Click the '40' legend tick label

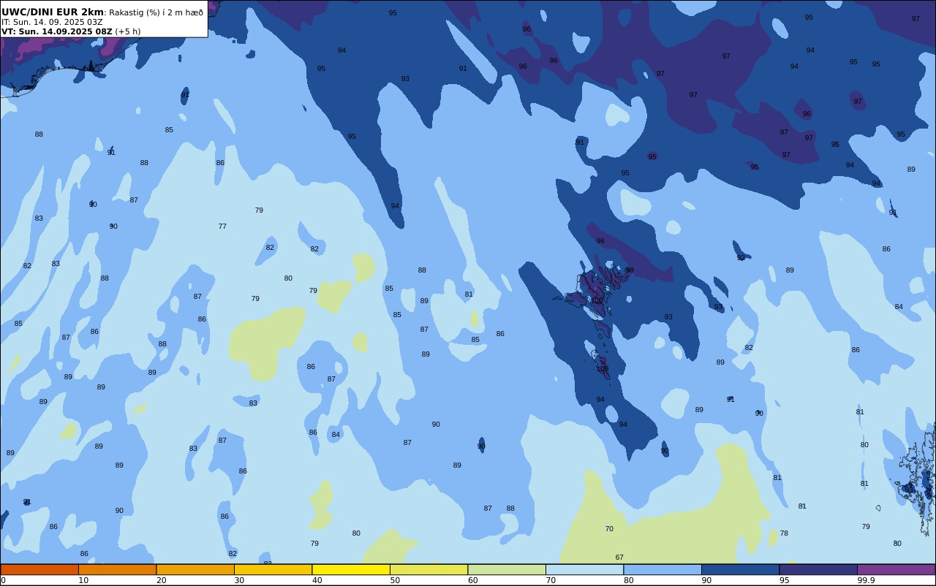(317, 580)
